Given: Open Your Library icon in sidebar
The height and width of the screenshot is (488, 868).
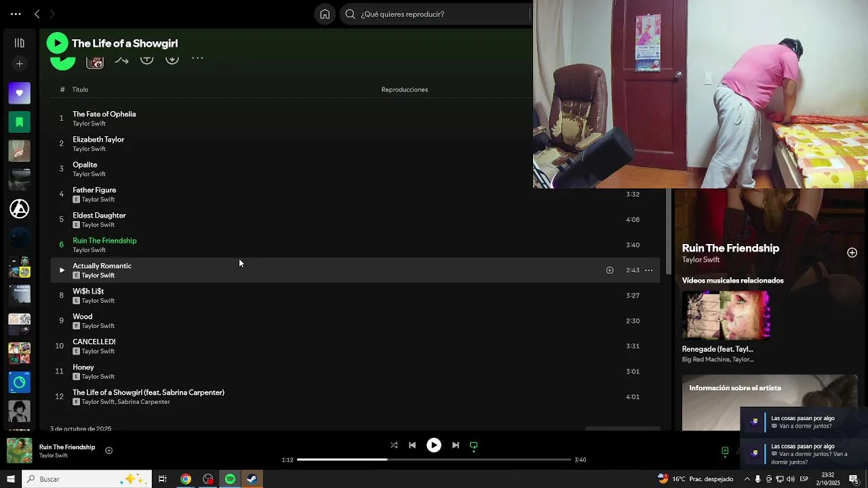Looking at the screenshot, I should [x=19, y=43].
